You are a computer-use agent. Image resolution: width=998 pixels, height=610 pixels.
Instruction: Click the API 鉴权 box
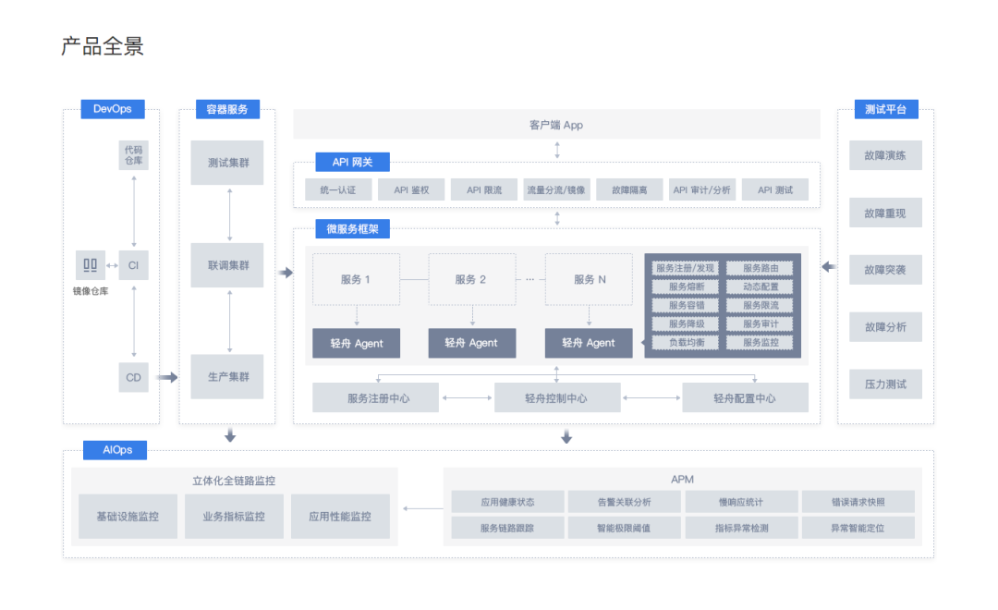[x=411, y=189]
